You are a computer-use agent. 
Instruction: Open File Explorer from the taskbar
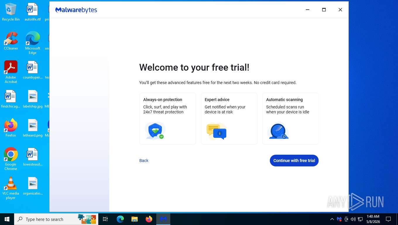(134, 219)
